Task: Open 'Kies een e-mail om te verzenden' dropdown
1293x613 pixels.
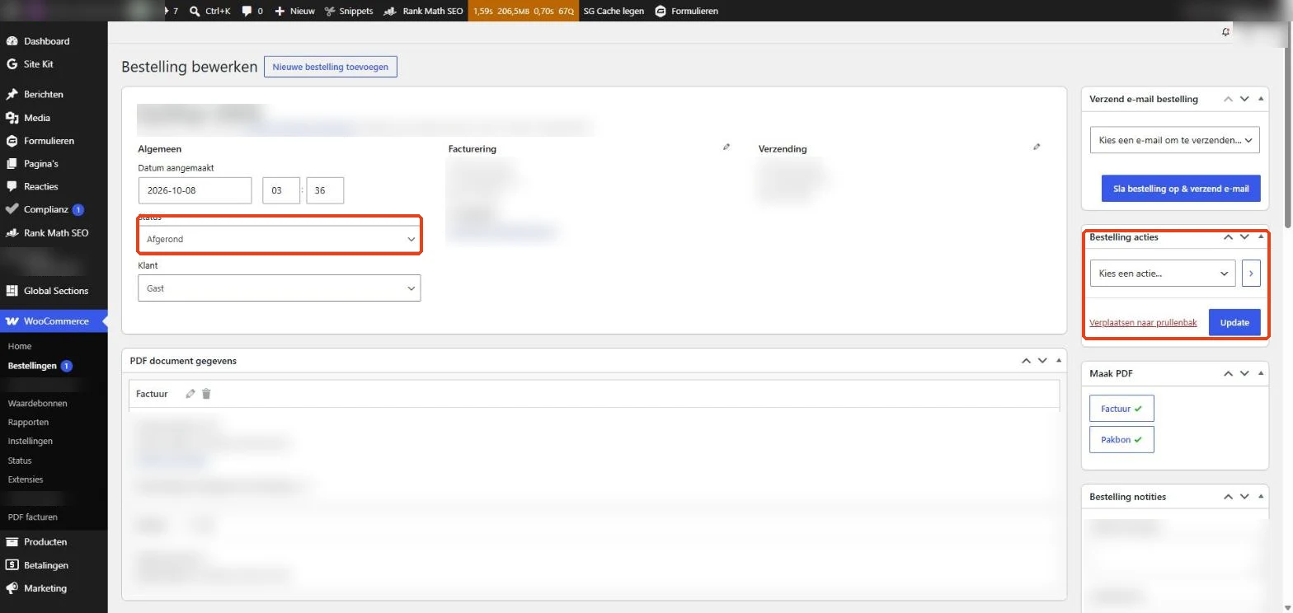Action: (1175, 140)
